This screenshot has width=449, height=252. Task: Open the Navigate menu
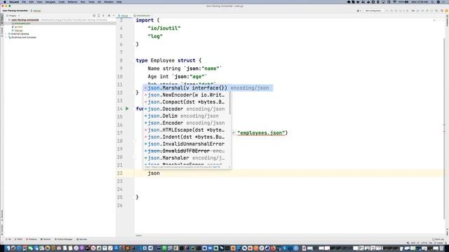pyautogui.click(x=51, y=1)
